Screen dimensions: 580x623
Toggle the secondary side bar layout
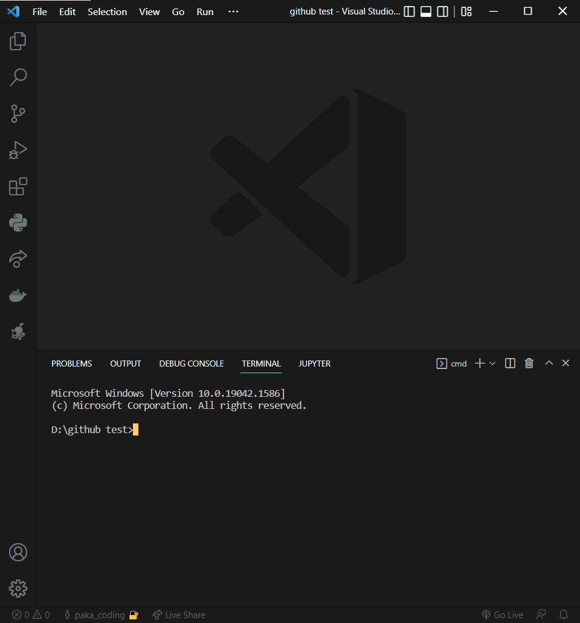(x=442, y=11)
